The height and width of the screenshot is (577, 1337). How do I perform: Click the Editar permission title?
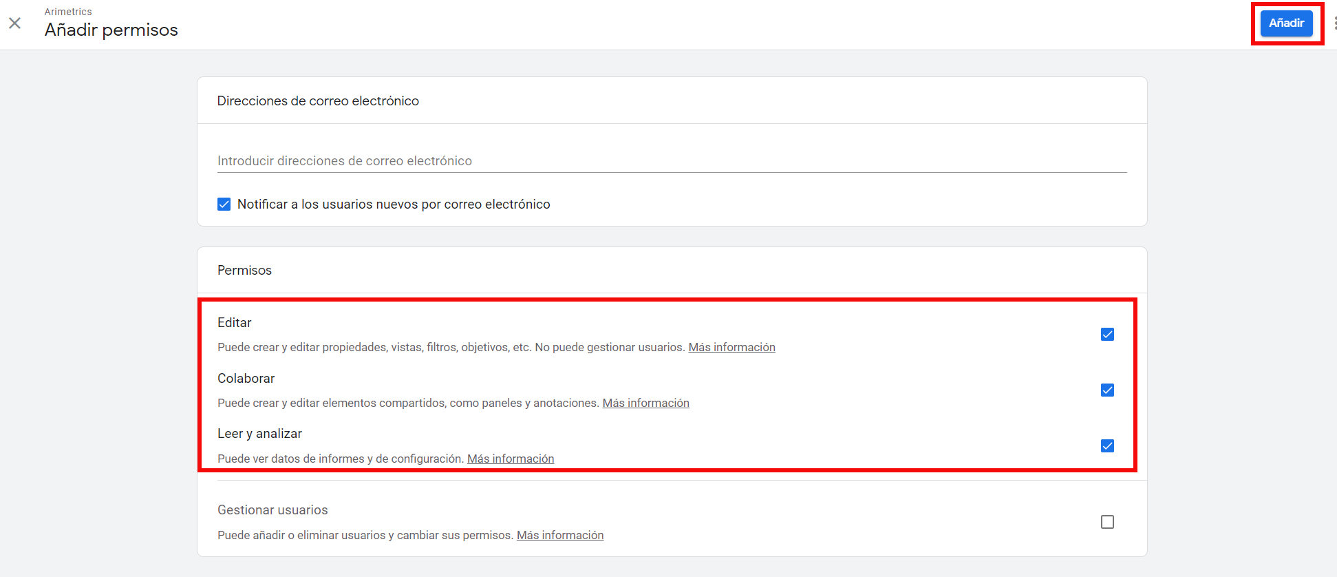tap(234, 322)
